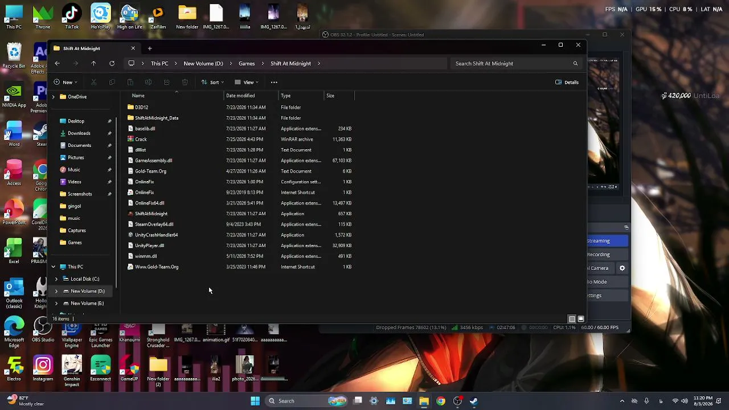Click the Virtual Camera button in OBS
Screen dimensions: 729x410
pyautogui.click(x=601, y=268)
